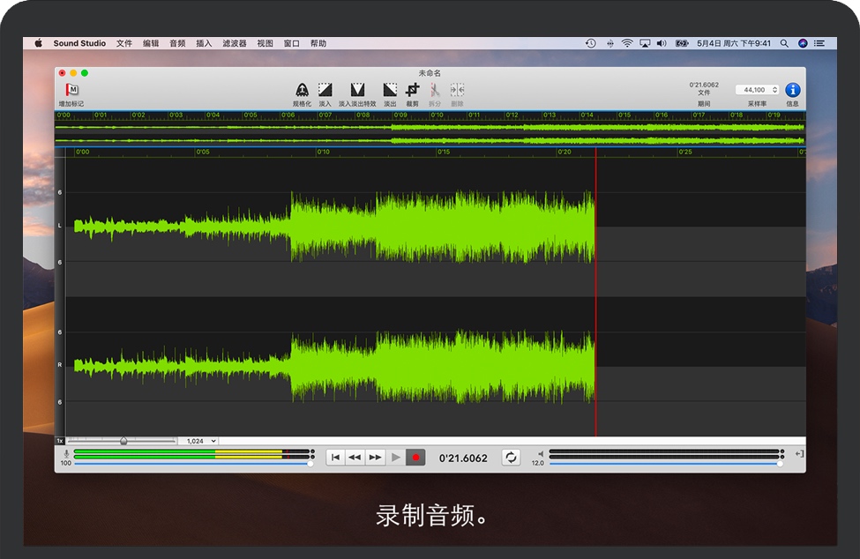Apply the Fade Out (淡出) tool

point(390,90)
